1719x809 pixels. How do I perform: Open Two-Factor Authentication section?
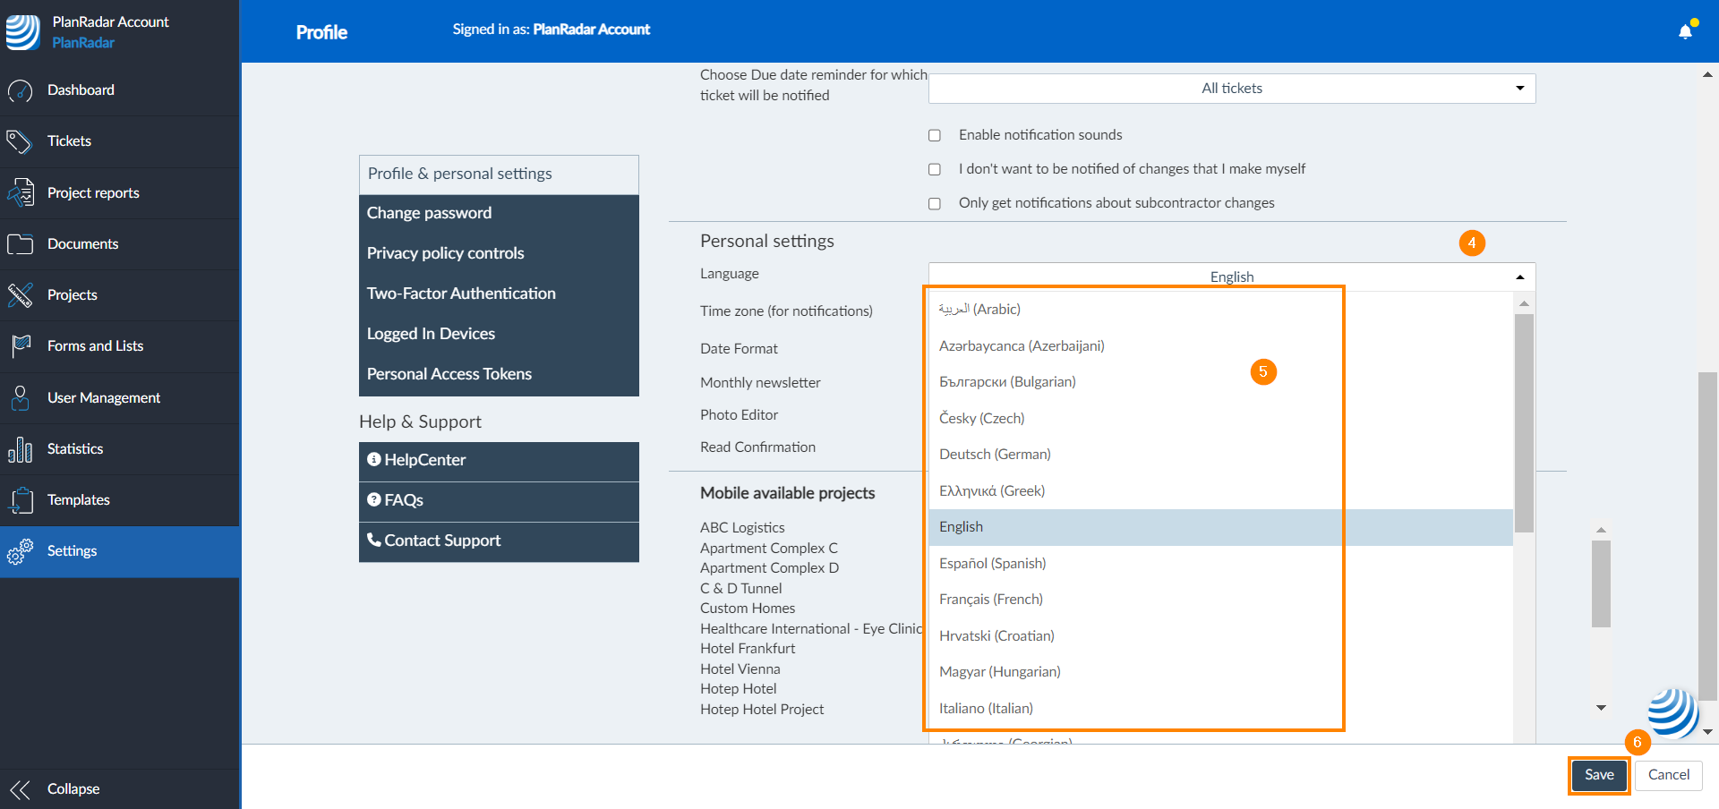[461, 294]
